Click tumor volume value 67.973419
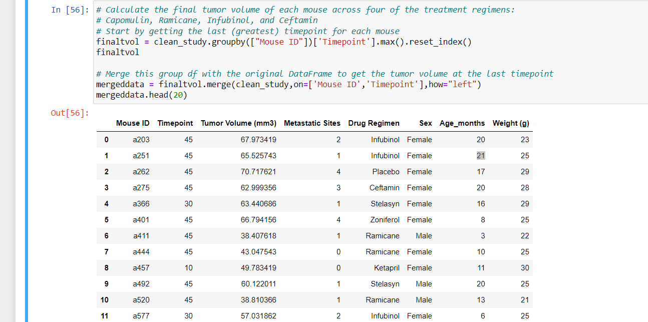The image size is (648, 322). 258,140
